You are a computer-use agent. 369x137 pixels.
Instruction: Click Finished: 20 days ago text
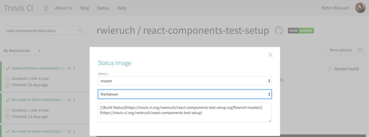click(x=30, y=85)
